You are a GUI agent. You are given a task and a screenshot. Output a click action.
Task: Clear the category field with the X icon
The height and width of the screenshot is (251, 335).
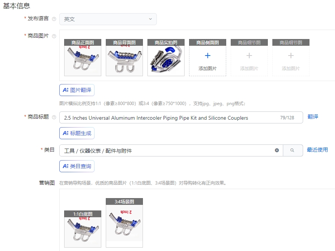pyautogui.click(x=277, y=150)
